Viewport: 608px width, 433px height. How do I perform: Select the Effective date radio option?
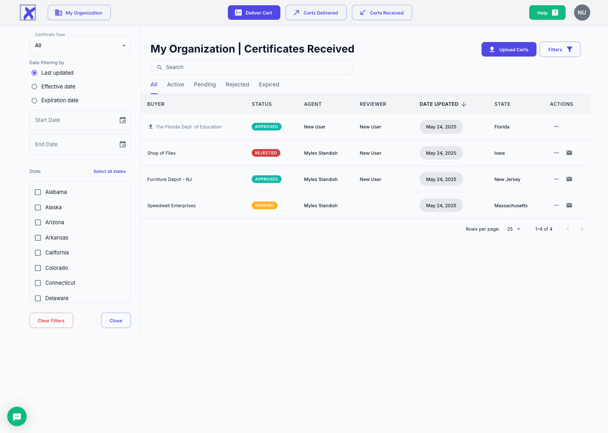(x=34, y=86)
